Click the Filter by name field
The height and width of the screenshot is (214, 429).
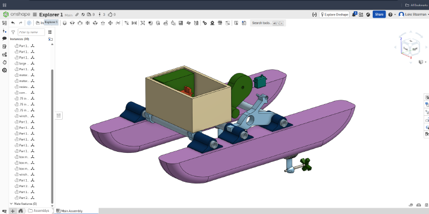point(31,32)
